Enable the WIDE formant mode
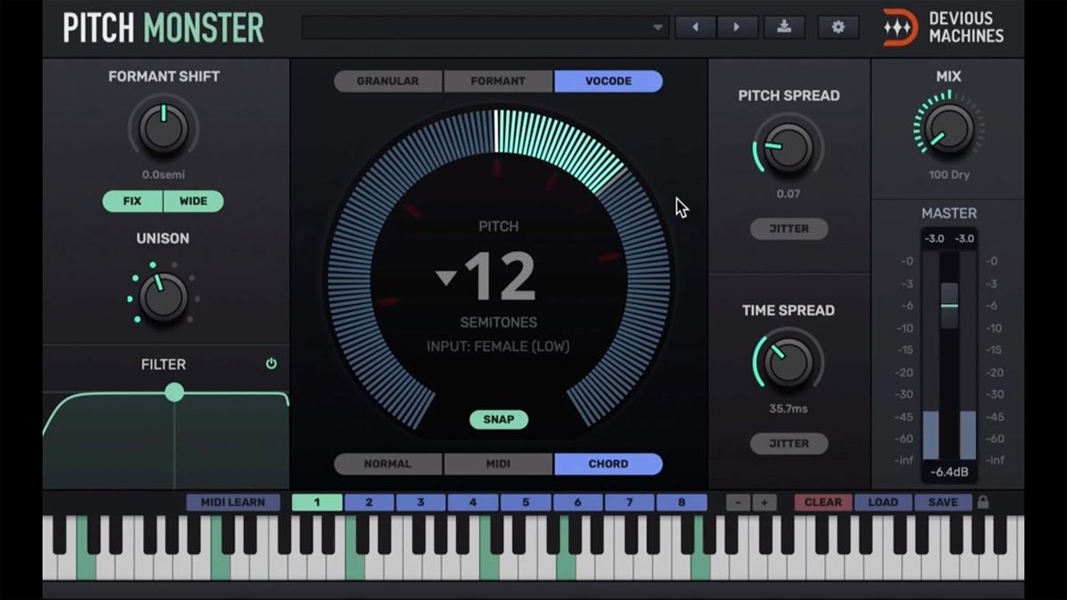 point(194,201)
